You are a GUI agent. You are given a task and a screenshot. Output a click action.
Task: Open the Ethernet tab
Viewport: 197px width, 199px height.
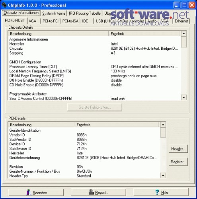point(181,21)
